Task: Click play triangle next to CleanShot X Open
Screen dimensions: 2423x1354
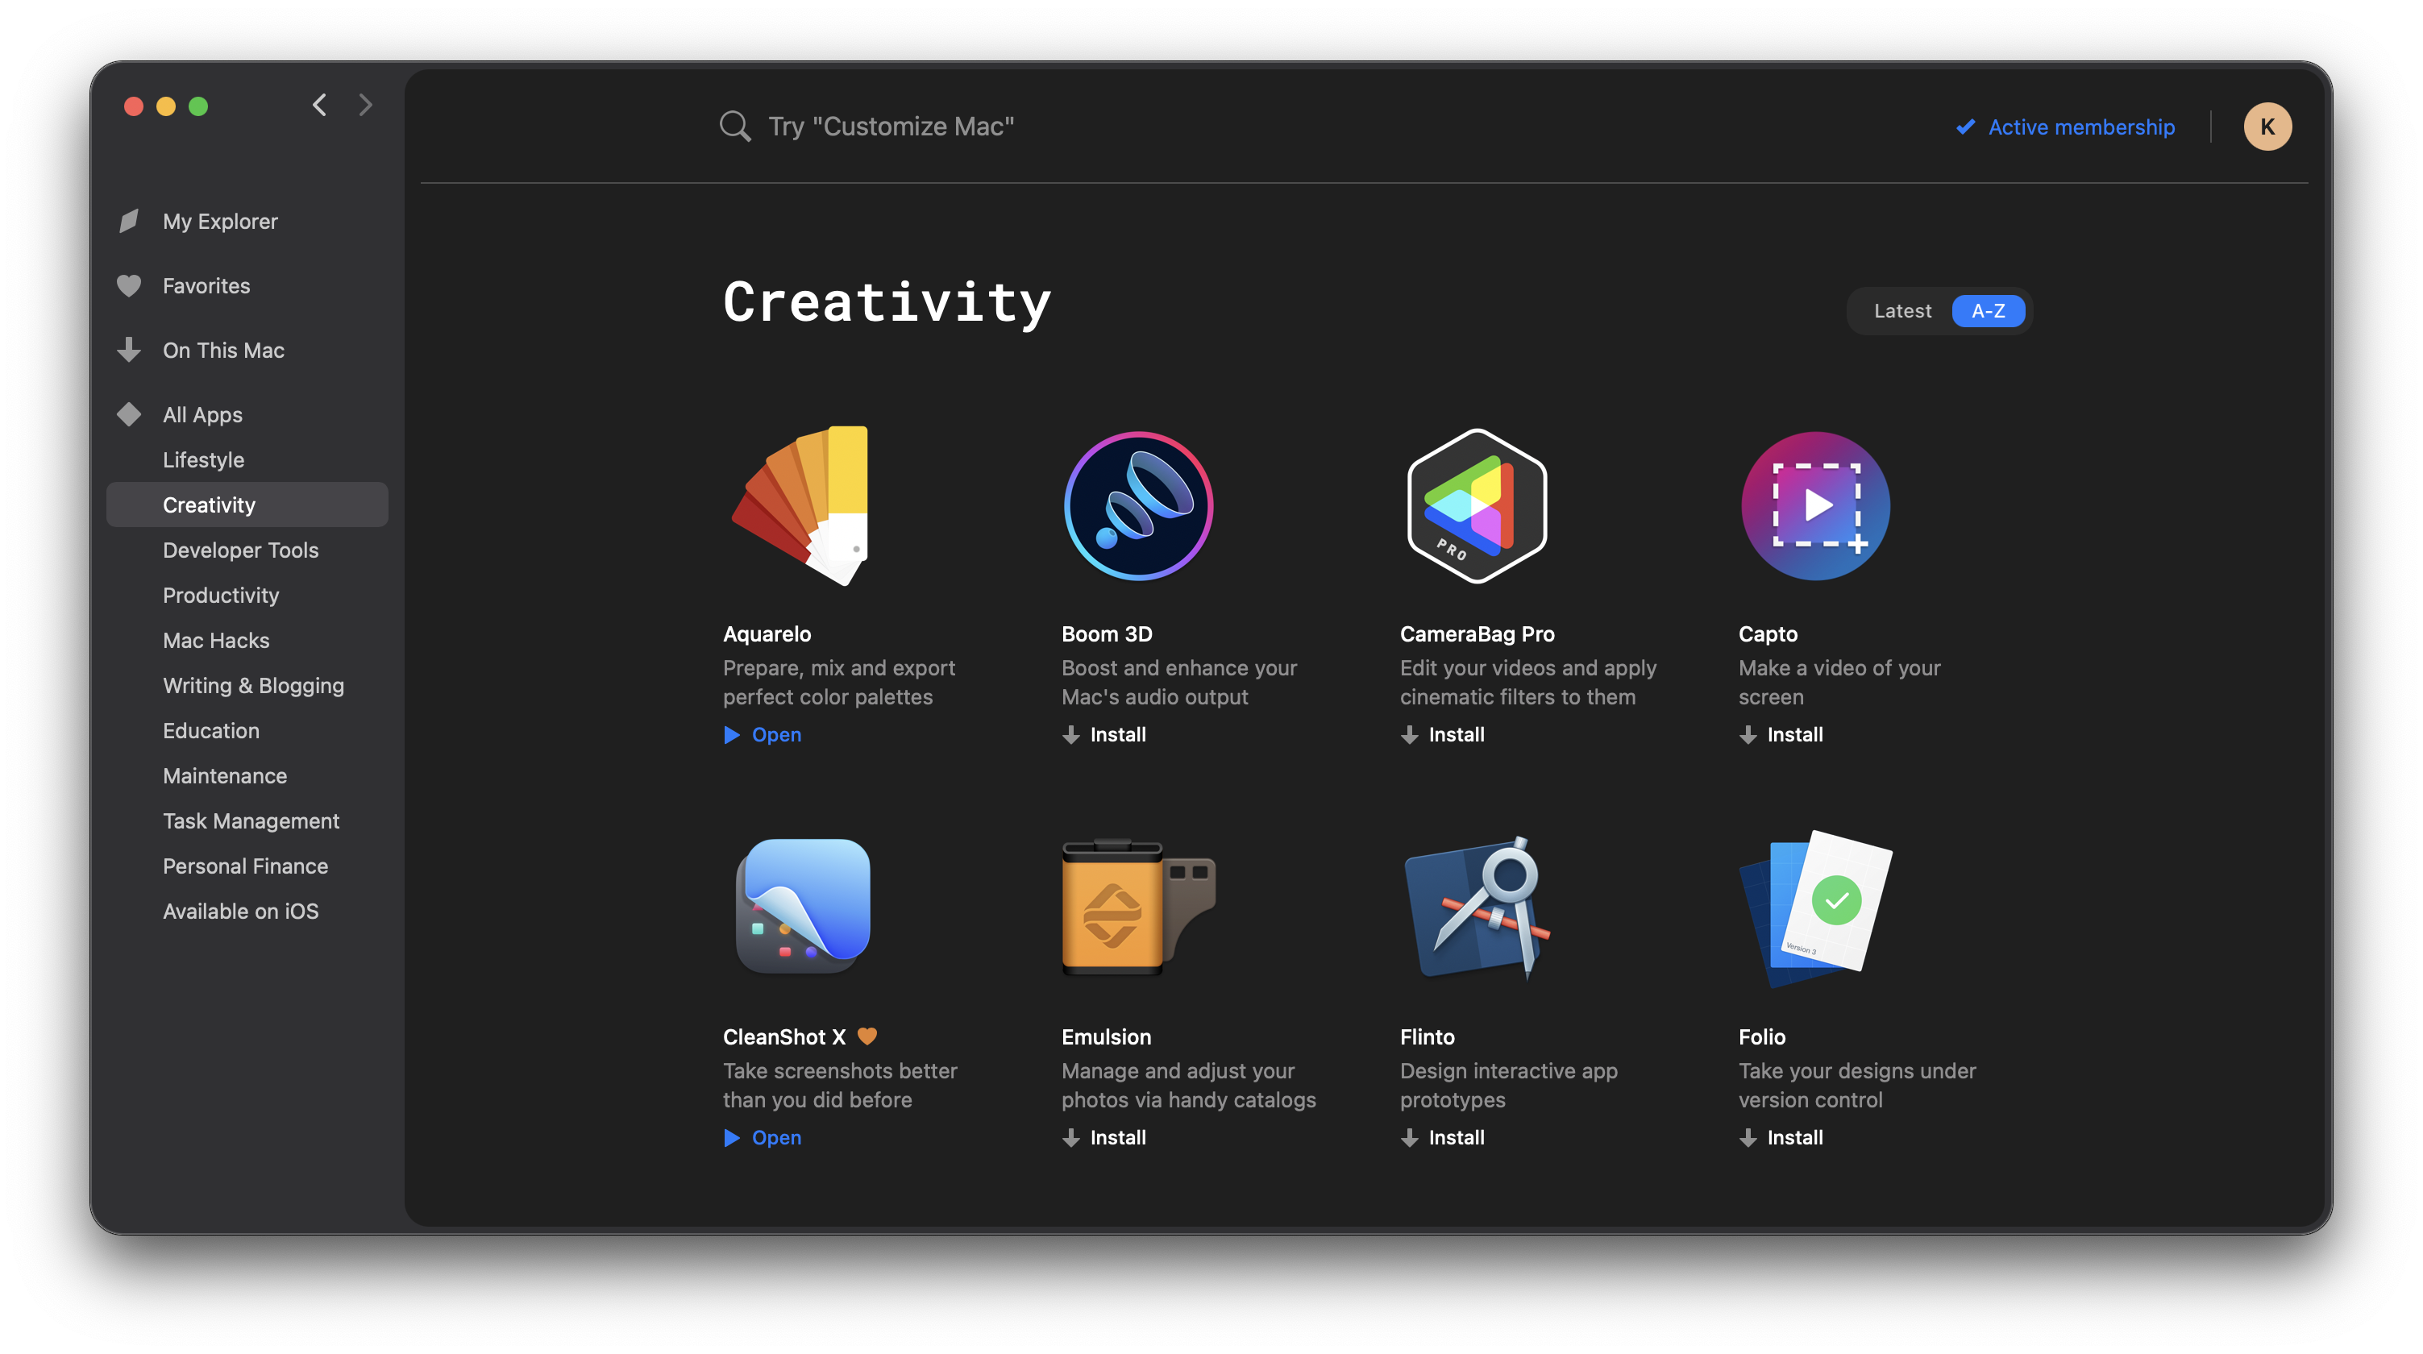Action: coord(732,1138)
